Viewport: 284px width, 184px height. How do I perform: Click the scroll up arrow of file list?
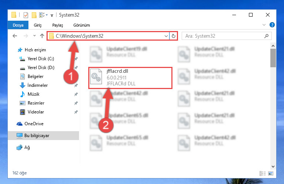click(273, 46)
